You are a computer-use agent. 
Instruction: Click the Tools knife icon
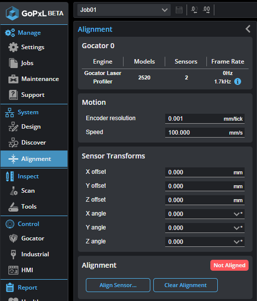(13, 207)
